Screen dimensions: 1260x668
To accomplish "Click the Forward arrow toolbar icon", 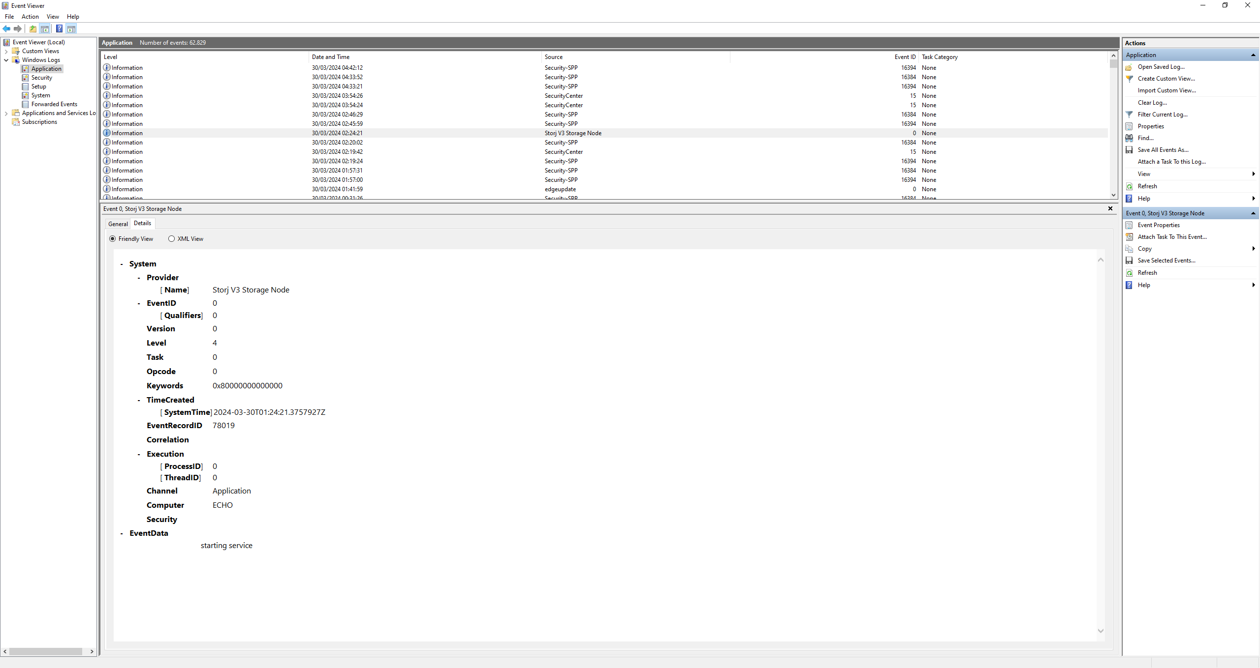I will [x=18, y=29].
